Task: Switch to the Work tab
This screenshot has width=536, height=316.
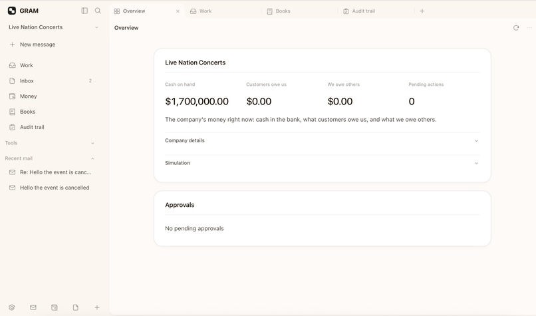Action: pos(224,11)
